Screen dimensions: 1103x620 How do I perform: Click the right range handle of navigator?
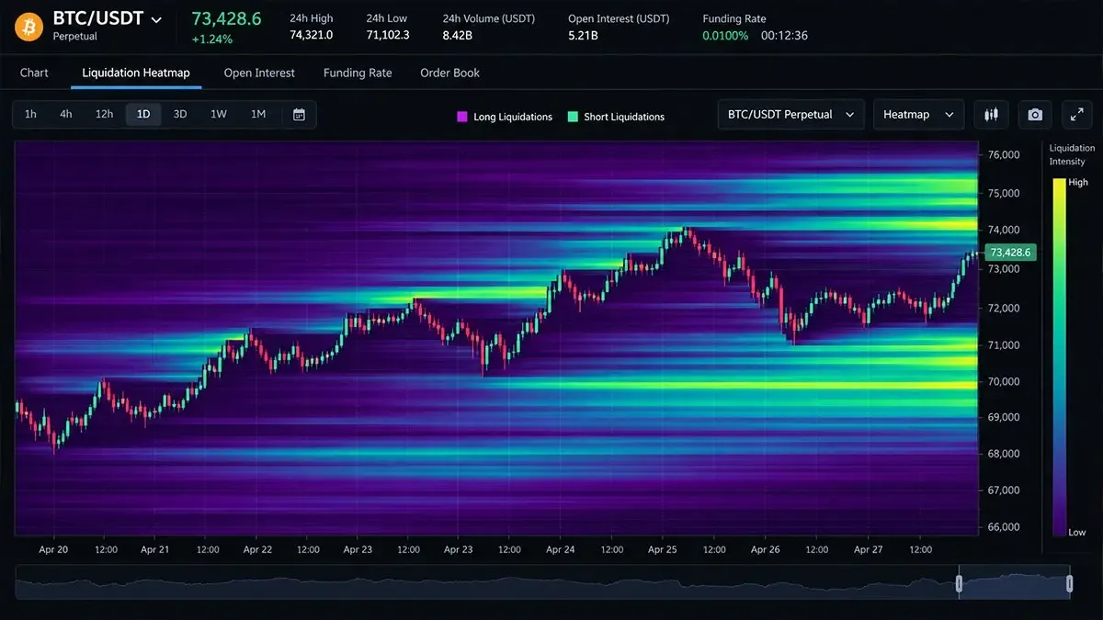tap(1069, 583)
